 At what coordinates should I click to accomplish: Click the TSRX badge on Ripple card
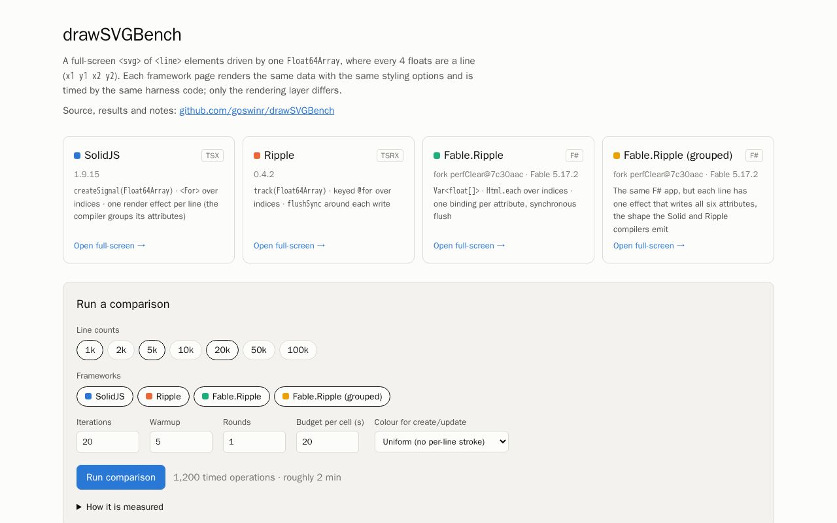390,156
